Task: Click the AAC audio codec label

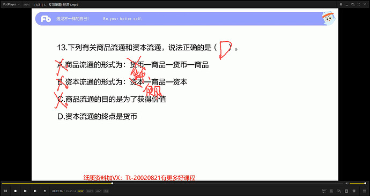Action: pos(99,191)
